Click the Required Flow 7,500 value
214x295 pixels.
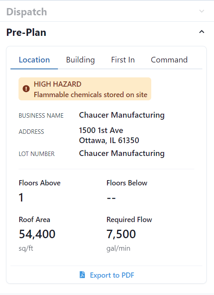point(121,234)
